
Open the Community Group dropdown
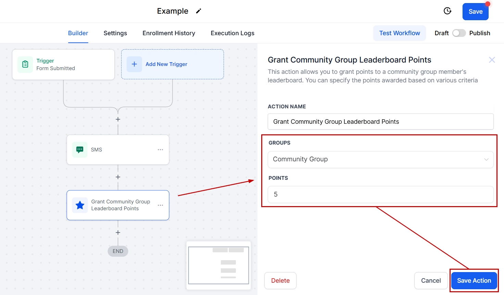tap(380, 160)
